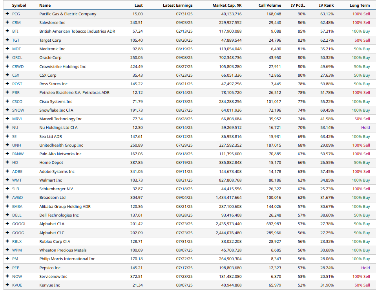Sort by Long Term column header
376x294 pixels.
click(x=360, y=5)
